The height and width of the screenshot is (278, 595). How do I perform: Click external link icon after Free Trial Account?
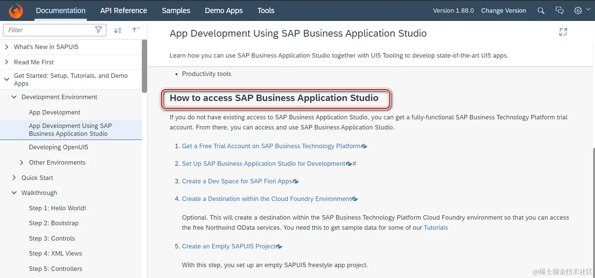tap(364, 146)
